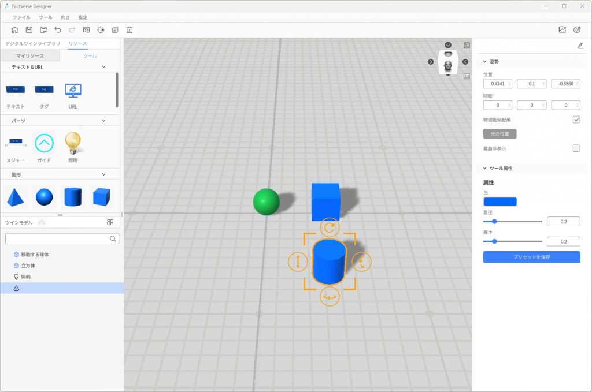Switch to the マイリソース tab

tap(30, 56)
